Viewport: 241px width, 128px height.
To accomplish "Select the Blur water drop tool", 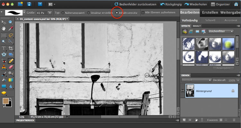I will click(11, 86).
